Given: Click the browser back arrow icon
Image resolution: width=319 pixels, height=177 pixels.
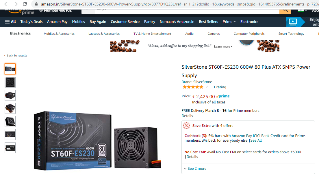Looking at the screenshot, I should (6, 4).
